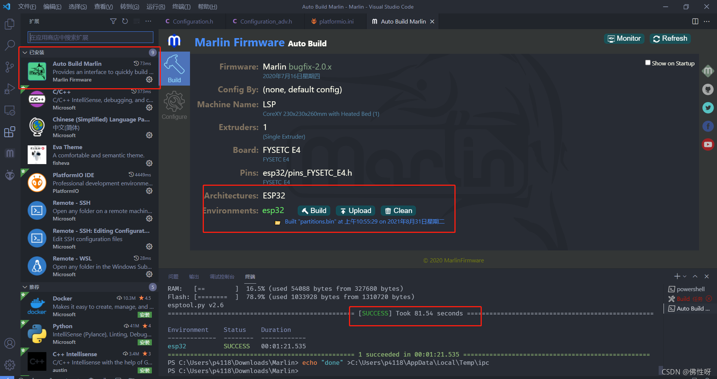
Task: Open Source Control view in activity bar
Action: pos(9,67)
